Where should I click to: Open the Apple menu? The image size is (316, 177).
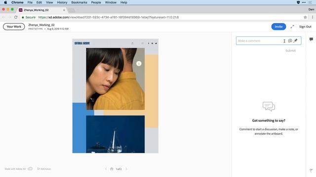5,2
